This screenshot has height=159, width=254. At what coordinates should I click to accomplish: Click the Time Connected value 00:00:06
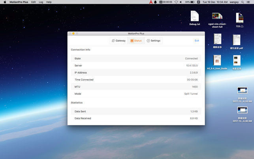pyautogui.click(x=192, y=79)
